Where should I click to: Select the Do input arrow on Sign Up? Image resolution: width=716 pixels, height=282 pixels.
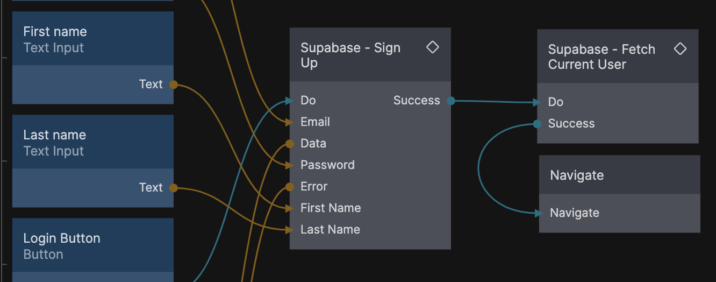(290, 101)
